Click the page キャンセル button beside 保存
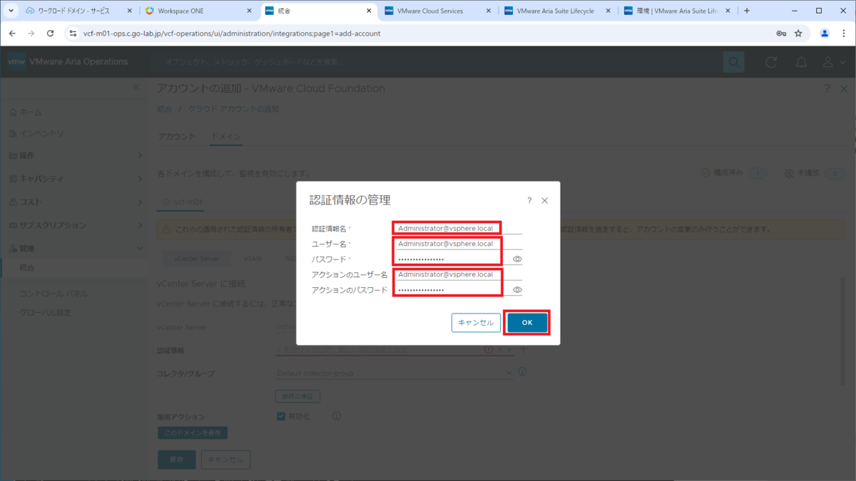 (225, 460)
